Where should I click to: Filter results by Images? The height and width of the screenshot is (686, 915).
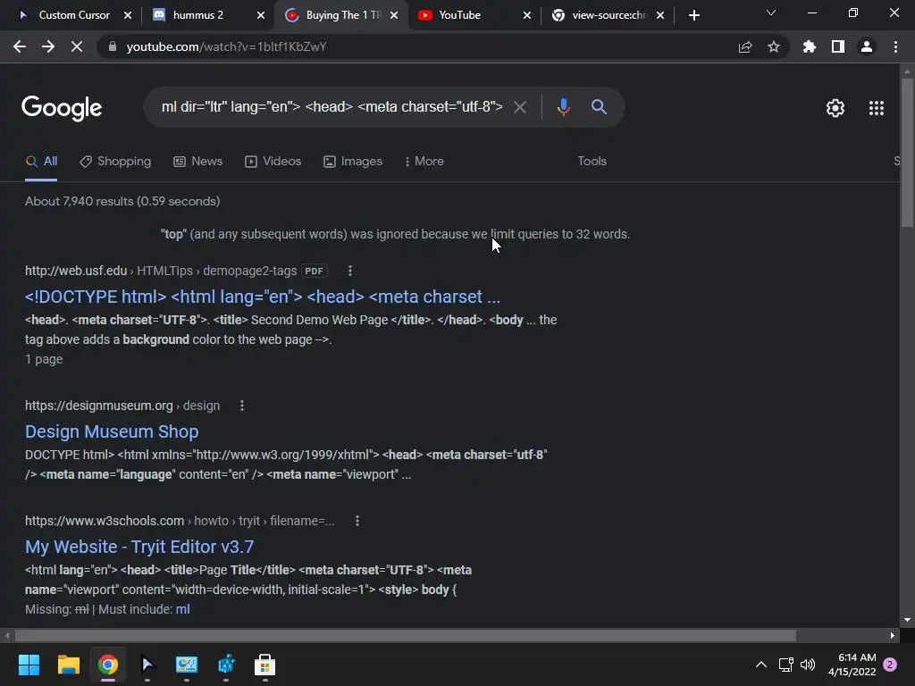pos(353,162)
